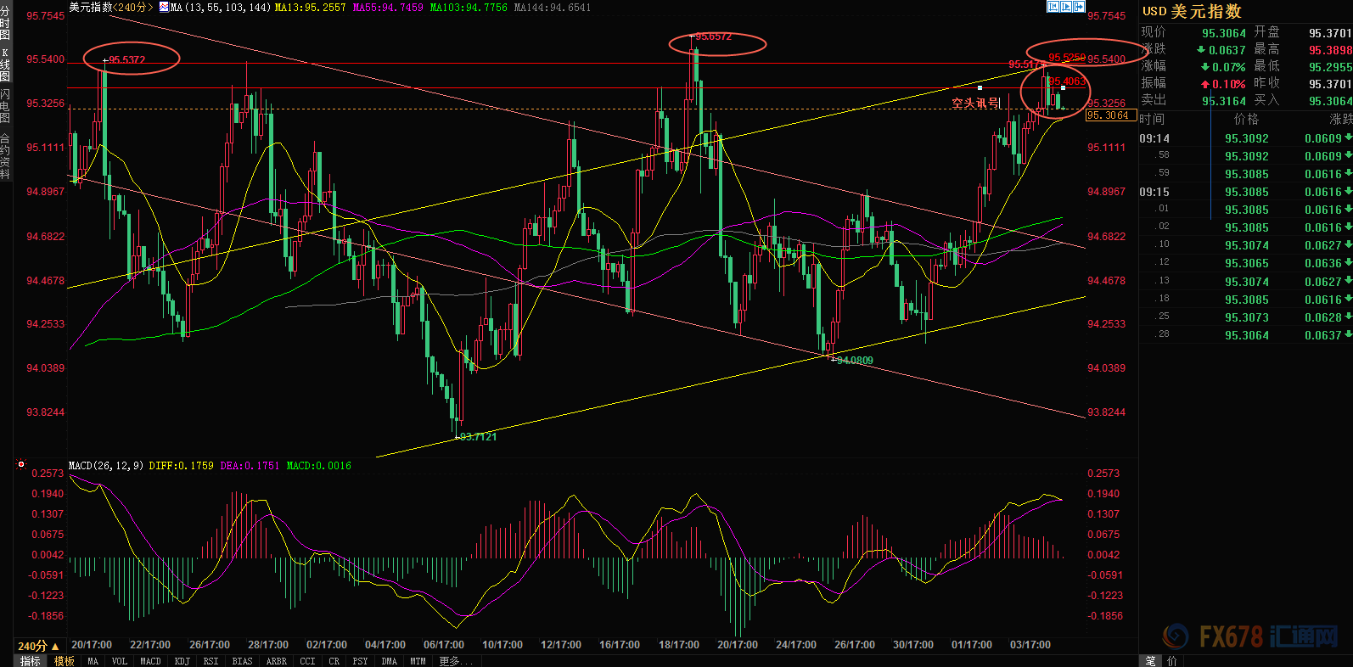This screenshot has height=667, width=1353.
Task: Click the MACD(26,12,9) indicator label
Action: [x=105, y=466]
